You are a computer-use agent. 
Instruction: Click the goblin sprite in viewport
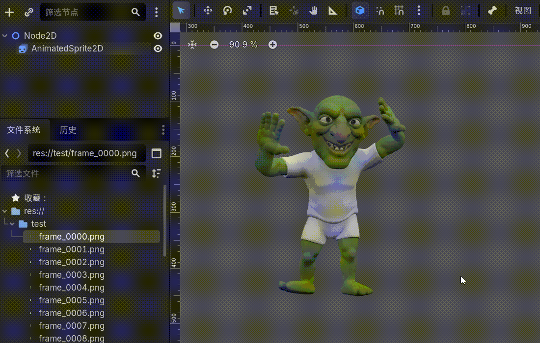(330, 195)
